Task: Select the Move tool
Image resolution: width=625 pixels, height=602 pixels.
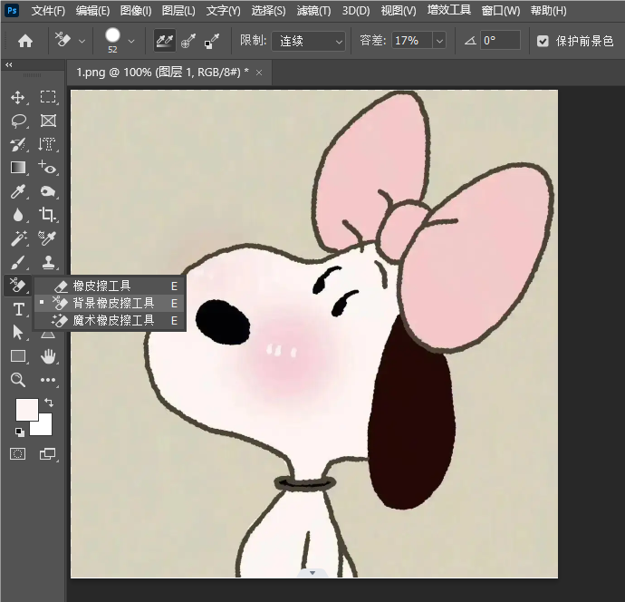Action: pos(17,97)
